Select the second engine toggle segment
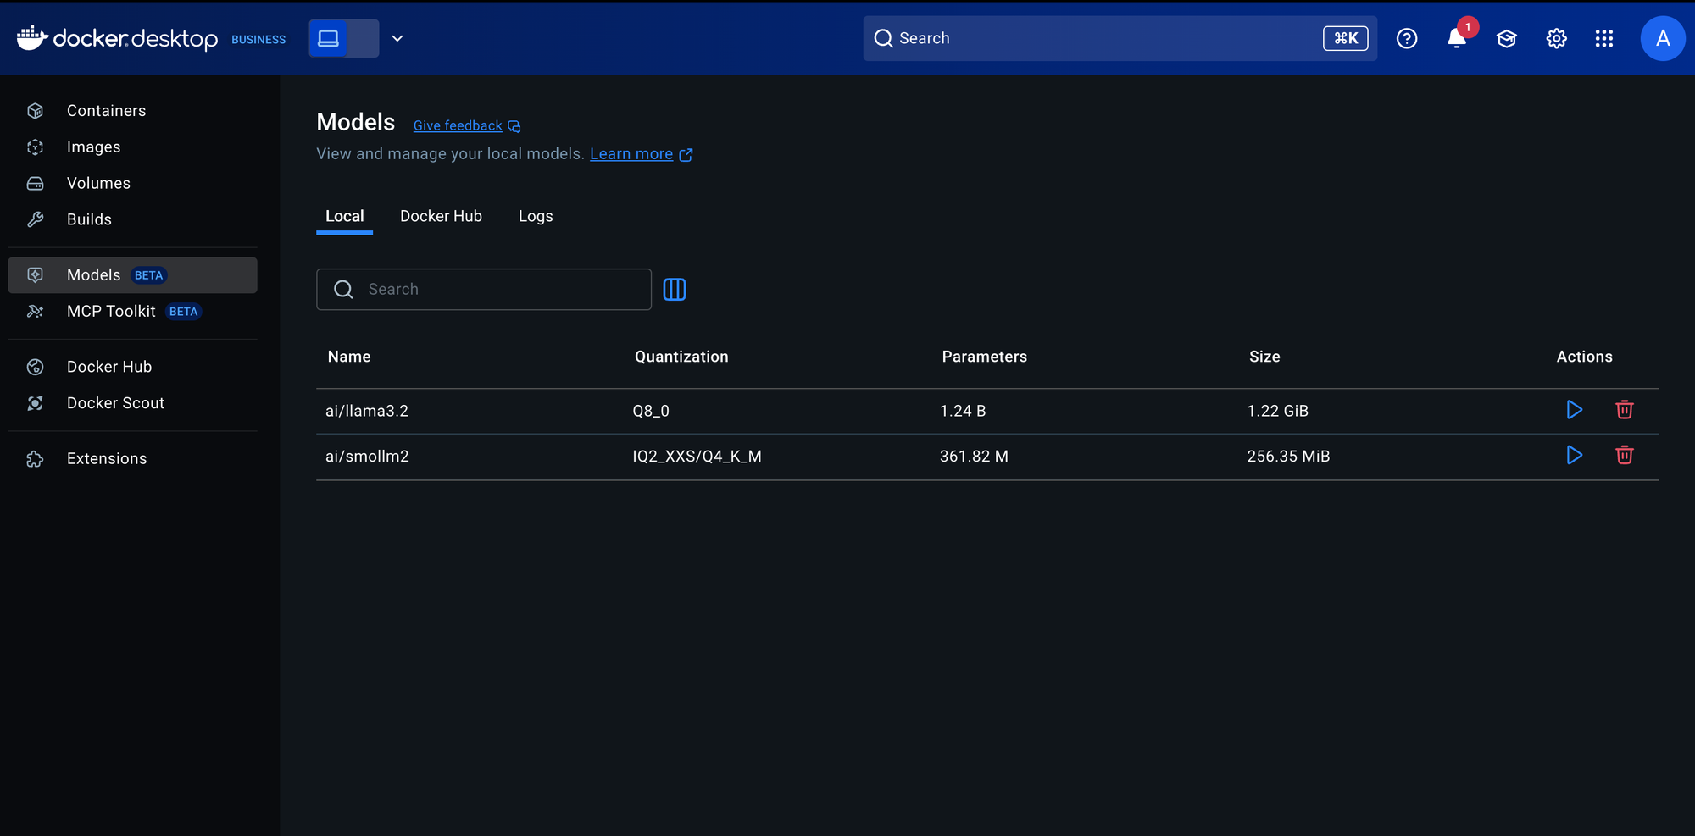Viewport: 1695px width, 836px height. 363,38
